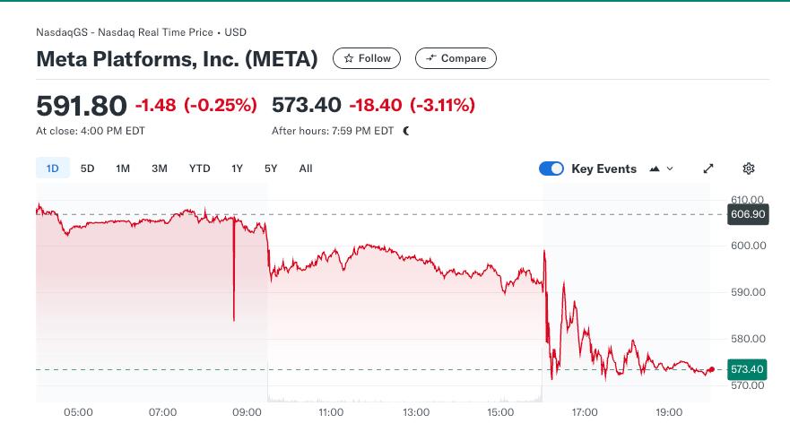Open chart settings gear icon
790x432 pixels.
(x=749, y=168)
